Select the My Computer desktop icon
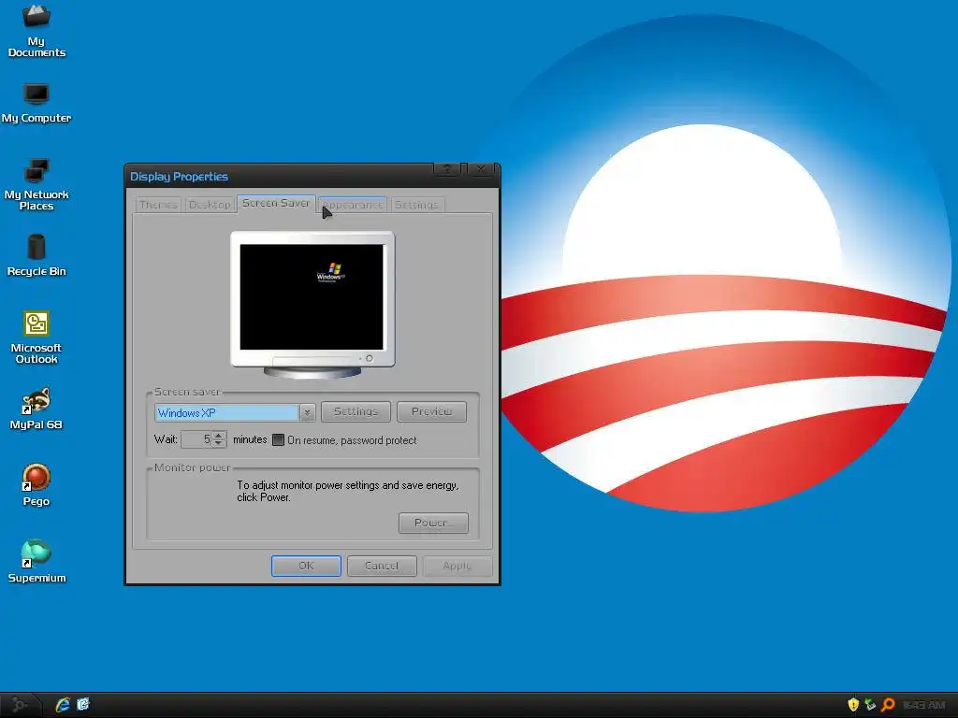 (36, 103)
